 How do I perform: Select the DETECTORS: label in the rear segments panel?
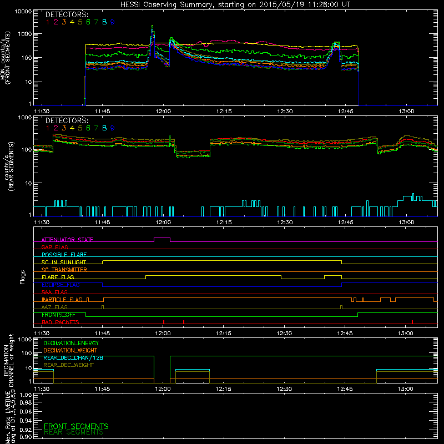point(67,120)
